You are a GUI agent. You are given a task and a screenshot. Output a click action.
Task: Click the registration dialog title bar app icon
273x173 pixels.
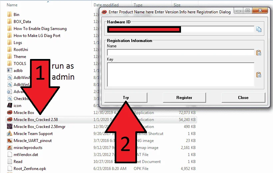(x=104, y=12)
